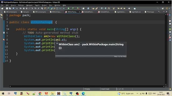Viewport: 172px width, 96px height.
Task: Open the Refactor menu
Action: tap(21, 5)
